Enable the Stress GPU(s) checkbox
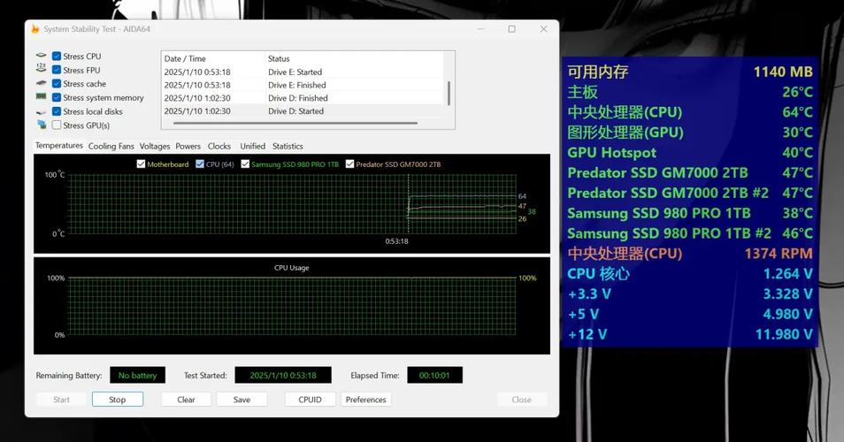844x442 pixels. (57, 126)
